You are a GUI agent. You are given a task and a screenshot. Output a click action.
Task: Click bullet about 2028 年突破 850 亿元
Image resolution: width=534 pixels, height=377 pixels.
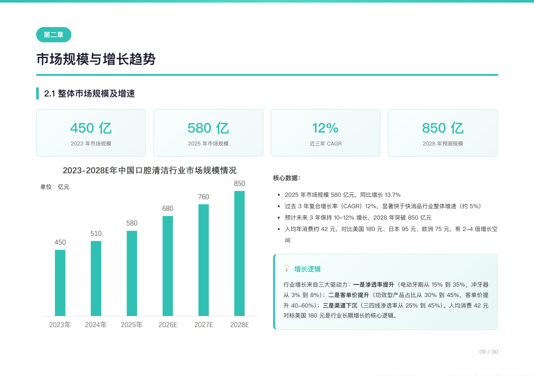click(358, 218)
